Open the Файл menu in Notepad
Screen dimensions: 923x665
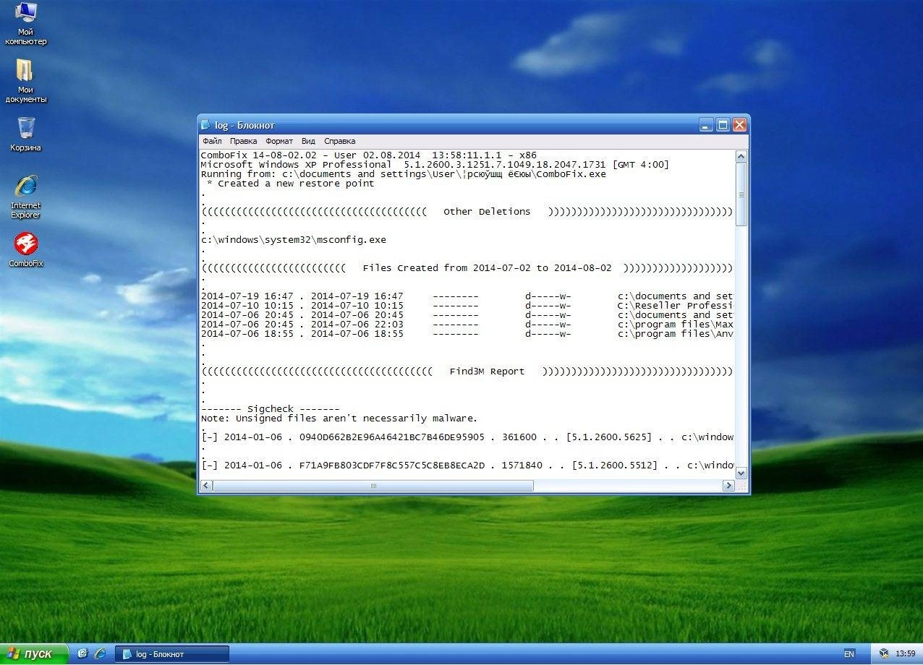212,141
